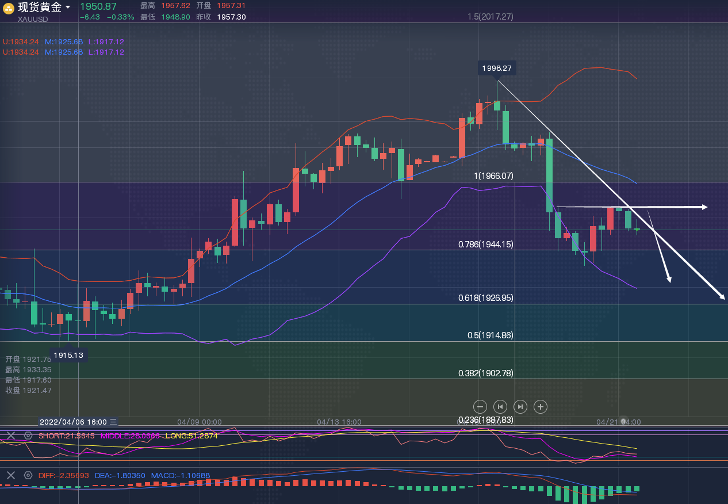Click the XAUUSD ticker text
The height and width of the screenshot is (504, 728).
coord(33,19)
